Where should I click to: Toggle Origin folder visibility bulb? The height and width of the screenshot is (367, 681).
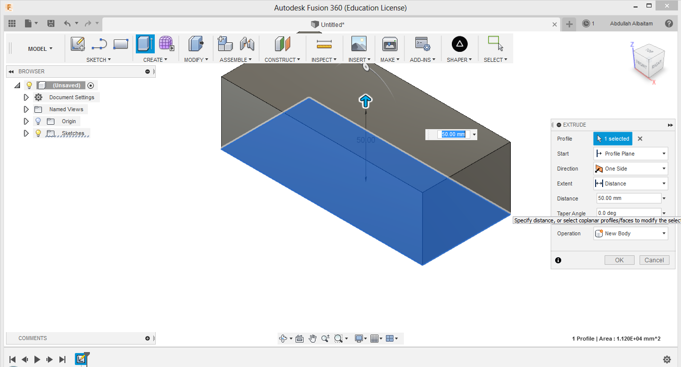click(x=38, y=121)
